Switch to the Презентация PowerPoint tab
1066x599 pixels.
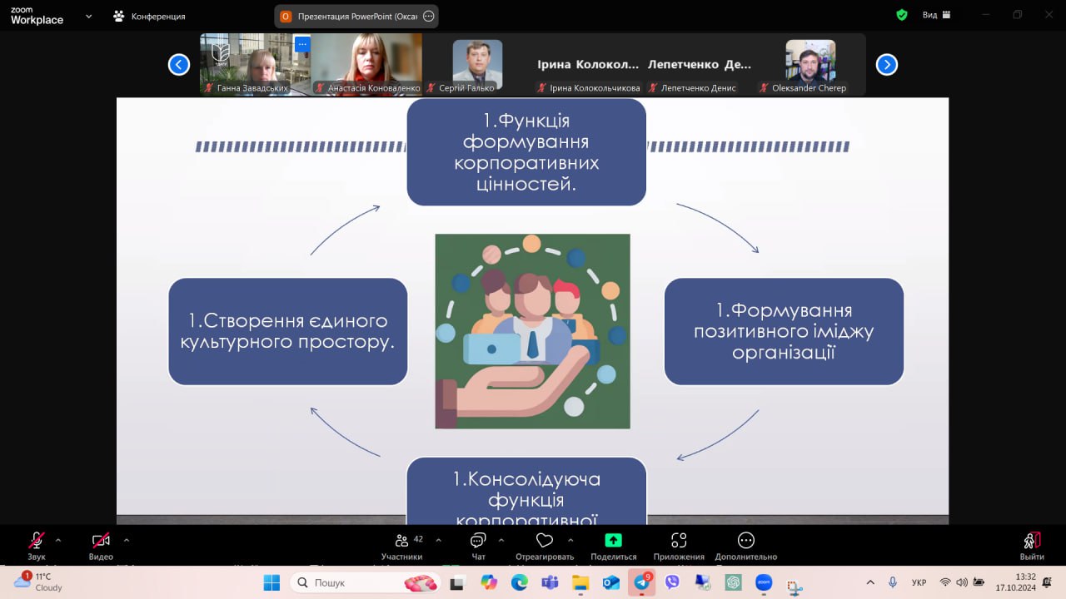356,16
